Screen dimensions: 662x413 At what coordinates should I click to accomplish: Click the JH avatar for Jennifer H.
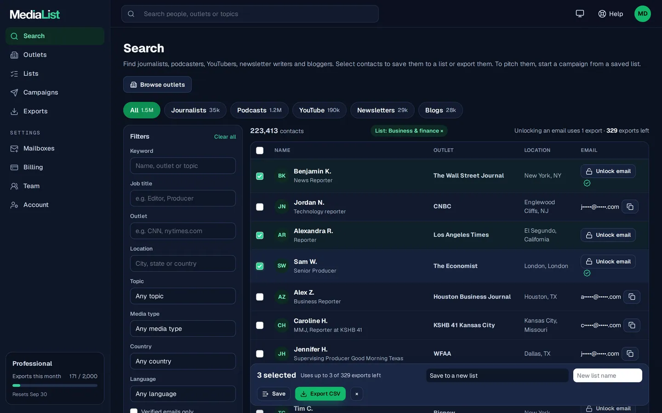(x=282, y=354)
